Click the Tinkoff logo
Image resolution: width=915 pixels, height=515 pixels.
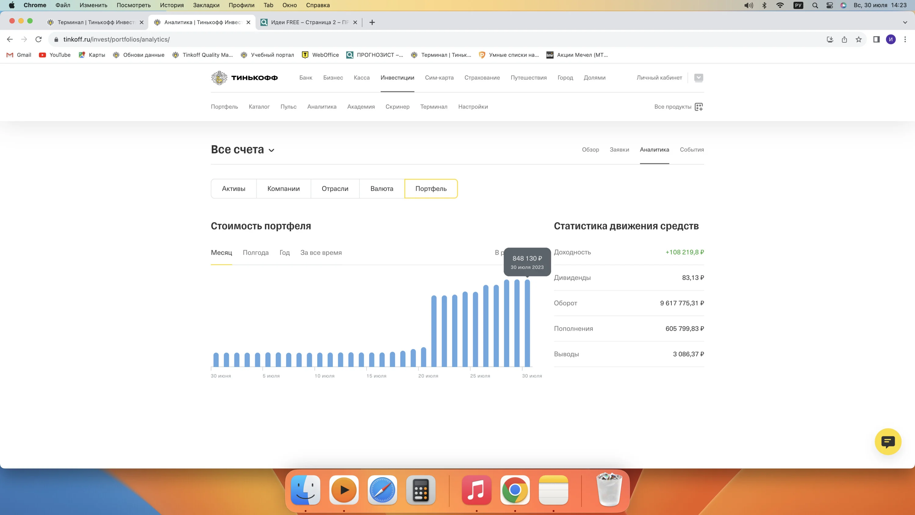tap(244, 78)
